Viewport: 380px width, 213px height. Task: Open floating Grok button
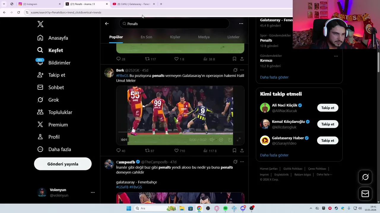365,177
